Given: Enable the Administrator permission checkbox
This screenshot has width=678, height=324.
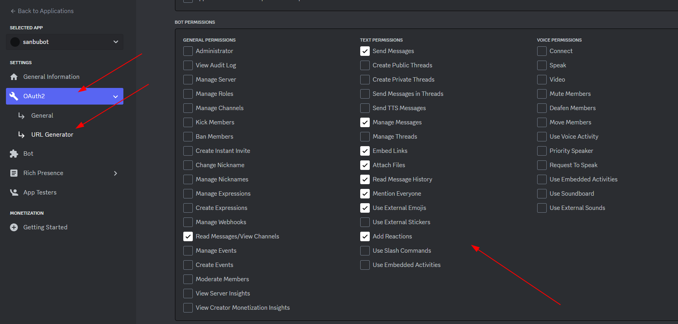Looking at the screenshot, I should click(x=188, y=51).
